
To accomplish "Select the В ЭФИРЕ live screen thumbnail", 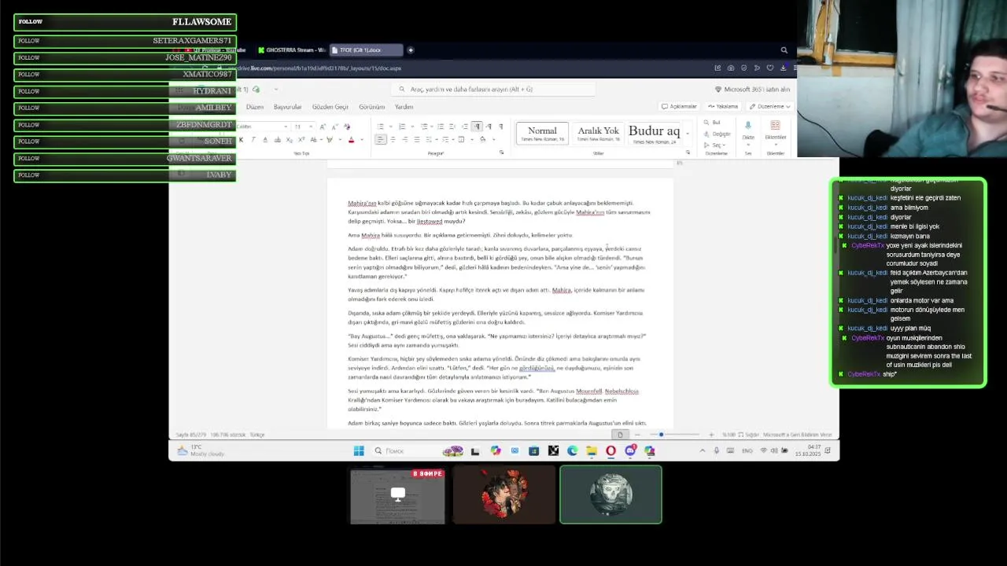I will pyautogui.click(x=397, y=494).
